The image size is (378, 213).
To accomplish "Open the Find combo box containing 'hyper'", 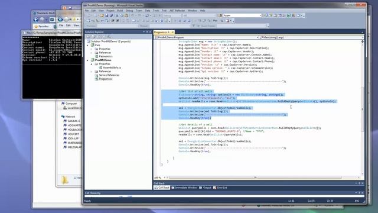I will click(x=242, y=15).
